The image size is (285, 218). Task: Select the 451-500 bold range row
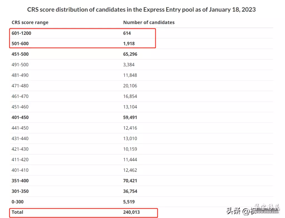coord(141,54)
